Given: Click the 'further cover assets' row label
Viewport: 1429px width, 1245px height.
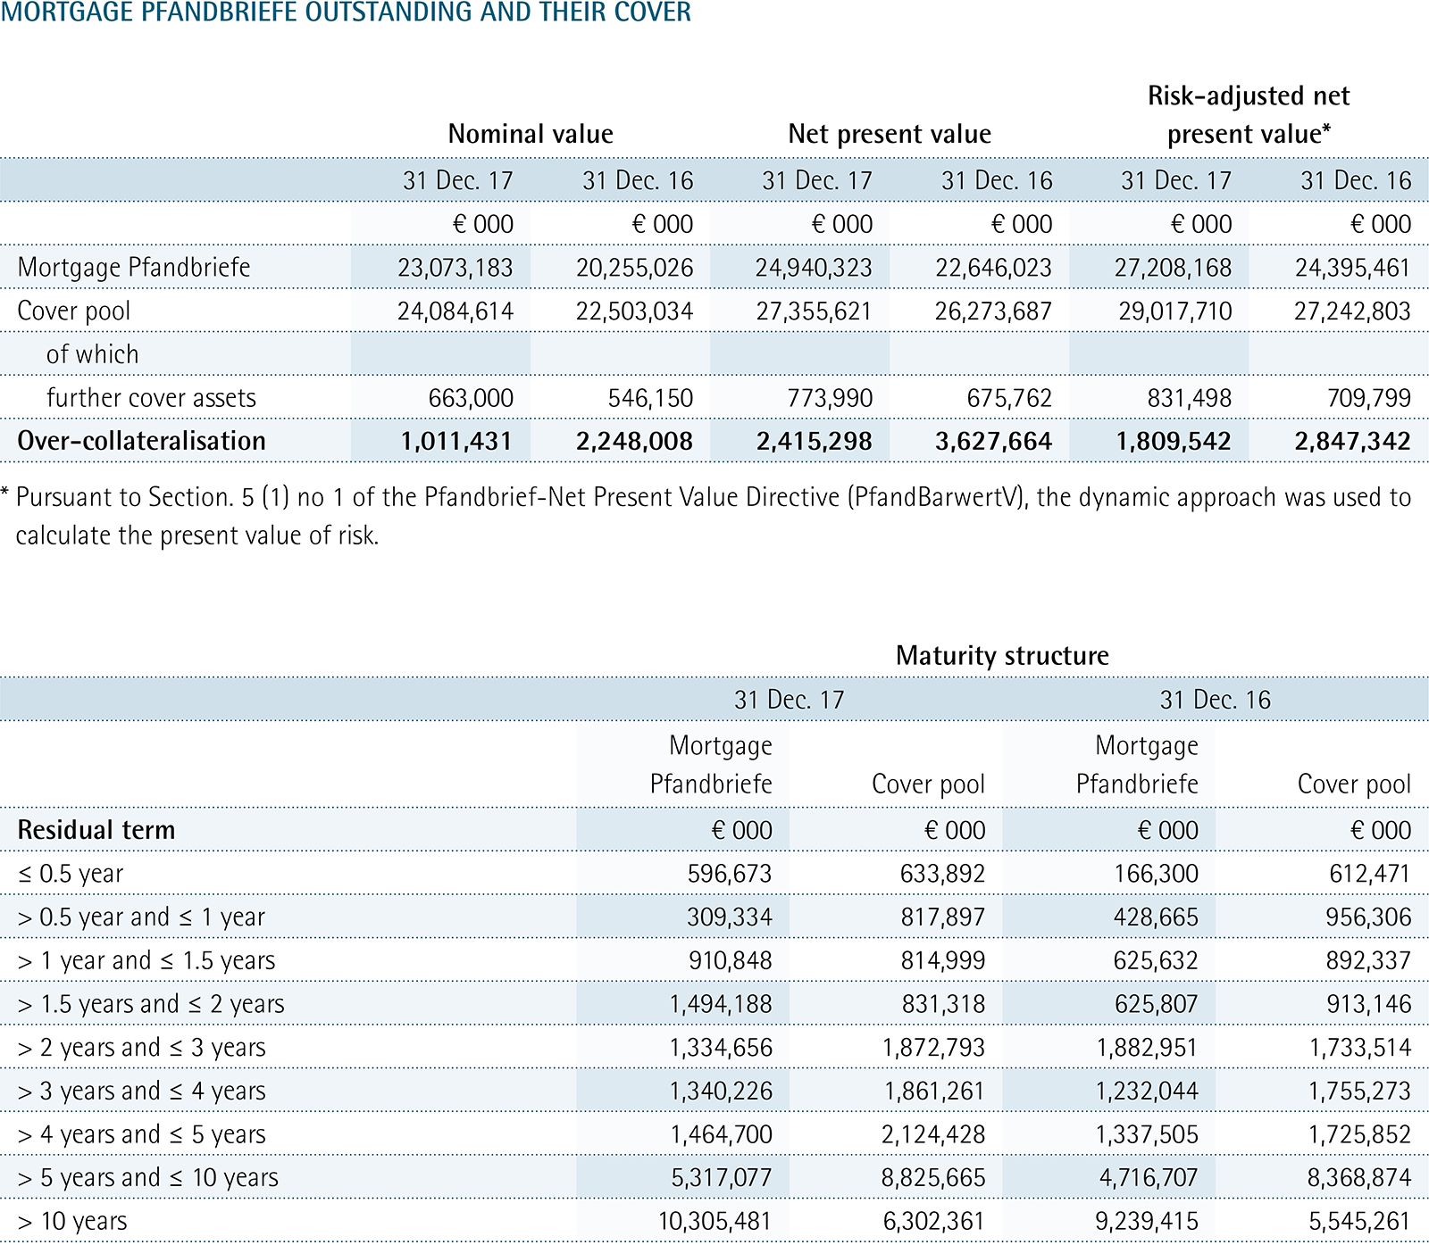Looking at the screenshot, I should (151, 398).
